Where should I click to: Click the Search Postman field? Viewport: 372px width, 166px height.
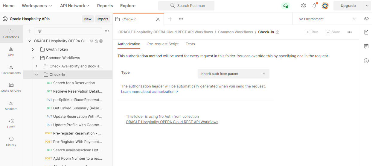pos(186,6)
